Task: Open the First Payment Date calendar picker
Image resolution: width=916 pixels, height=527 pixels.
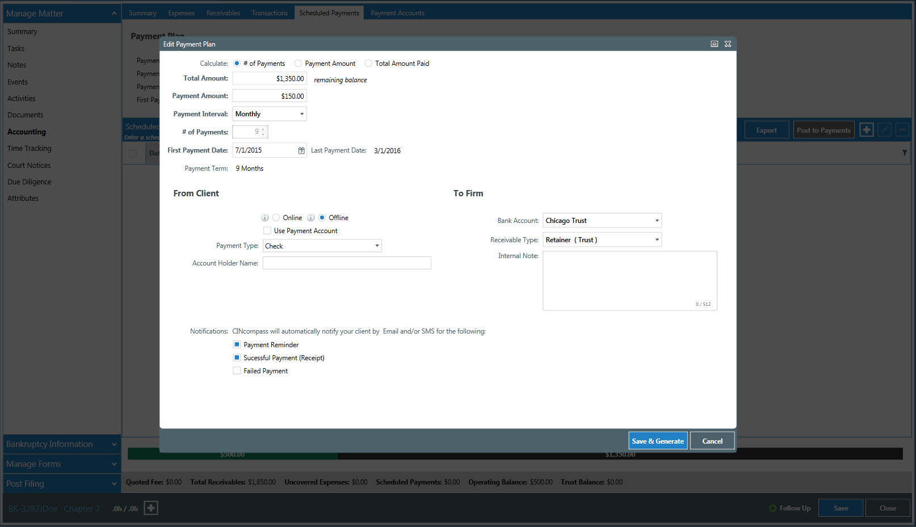Action: 301,150
